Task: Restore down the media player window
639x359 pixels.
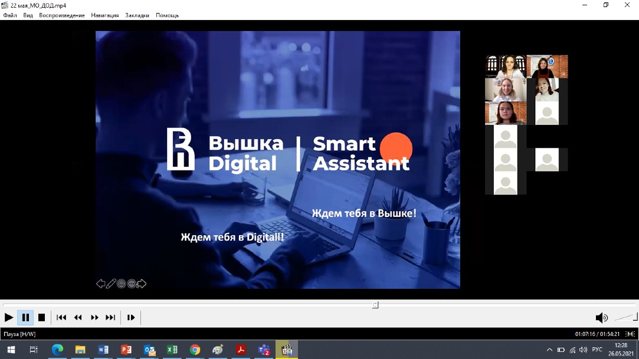Action: tap(606, 5)
